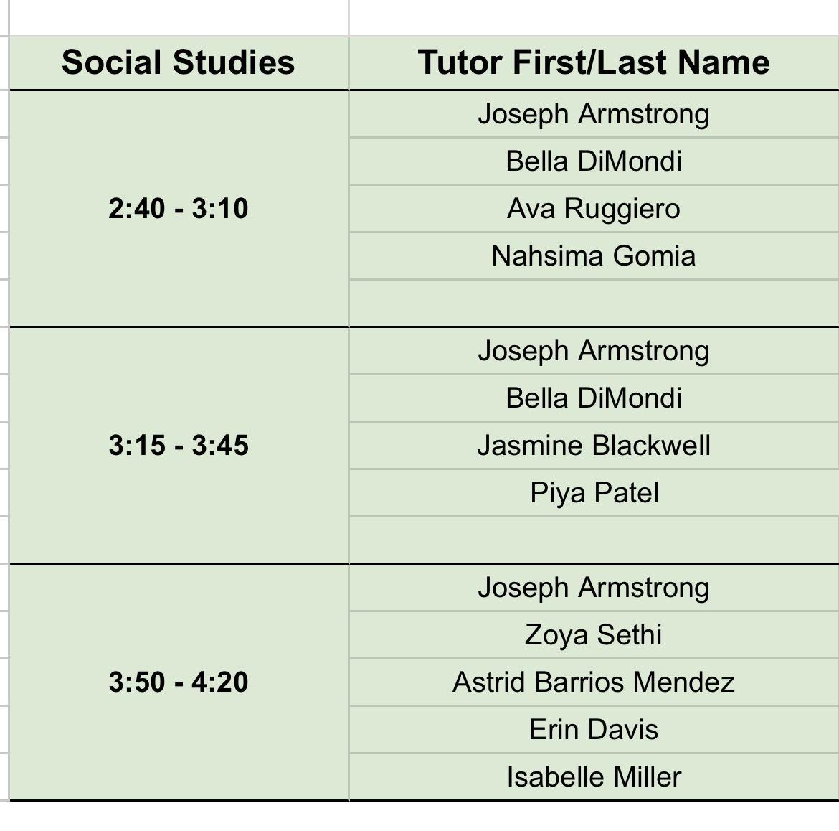Screen dimensions: 839x831
Task: Click Joseph Armstrong in the 2:40 - 3:10 block
Action: [593, 114]
